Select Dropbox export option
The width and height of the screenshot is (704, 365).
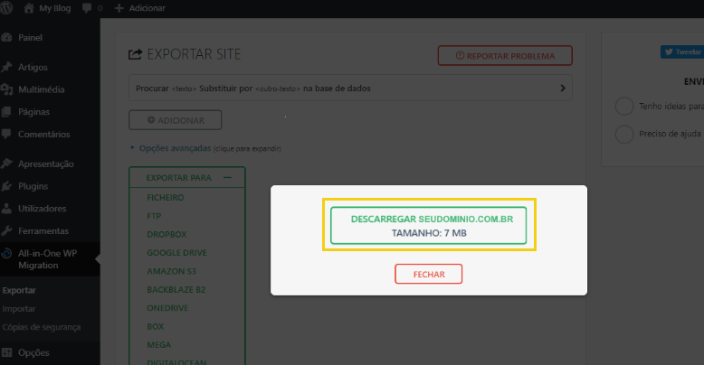(166, 235)
